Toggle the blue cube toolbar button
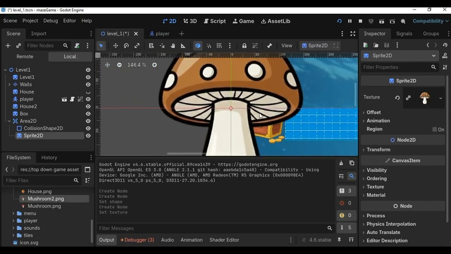 198,46
